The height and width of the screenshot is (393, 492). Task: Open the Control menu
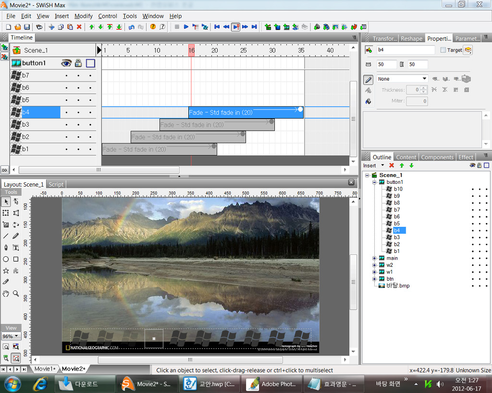tap(107, 16)
